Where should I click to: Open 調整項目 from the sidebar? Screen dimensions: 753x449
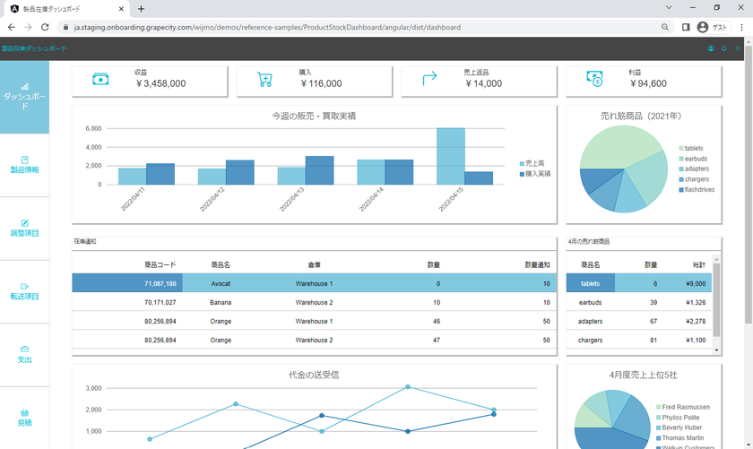pos(24,229)
